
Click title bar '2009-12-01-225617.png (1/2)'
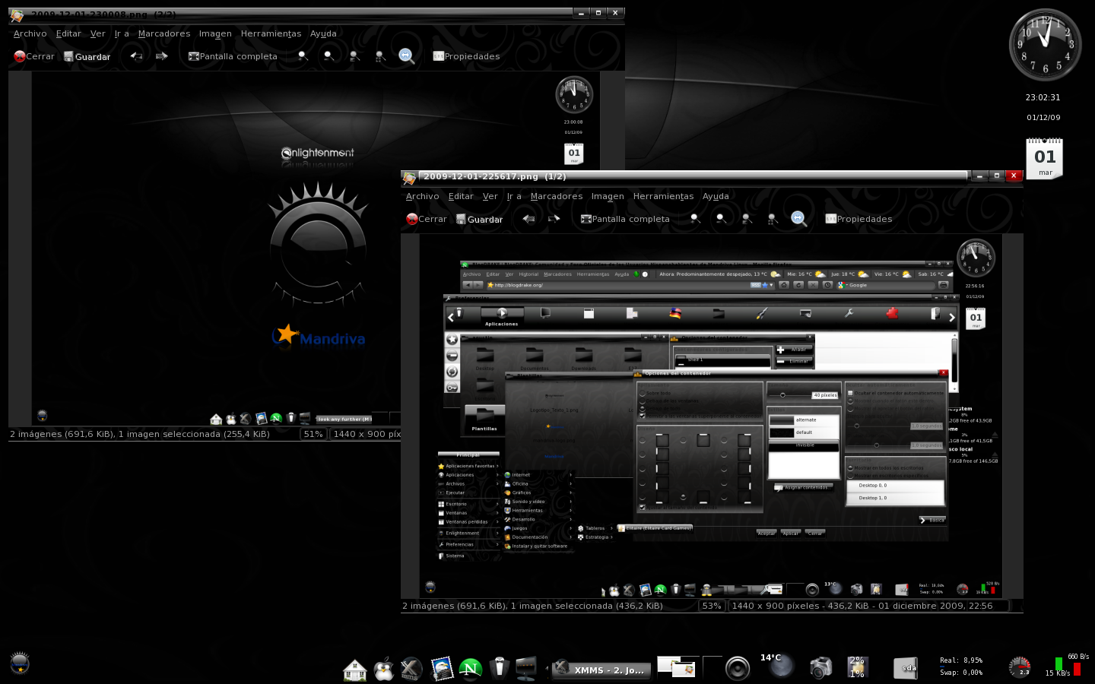point(495,176)
